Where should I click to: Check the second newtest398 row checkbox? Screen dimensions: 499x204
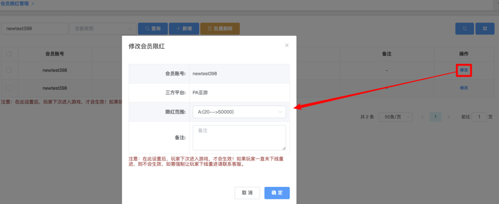[x=9, y=88]
